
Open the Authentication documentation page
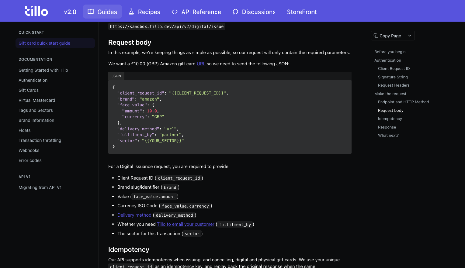tap(33, 80)
